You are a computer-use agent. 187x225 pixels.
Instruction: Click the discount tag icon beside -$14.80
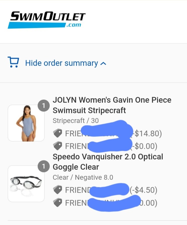tap(58, 133)
